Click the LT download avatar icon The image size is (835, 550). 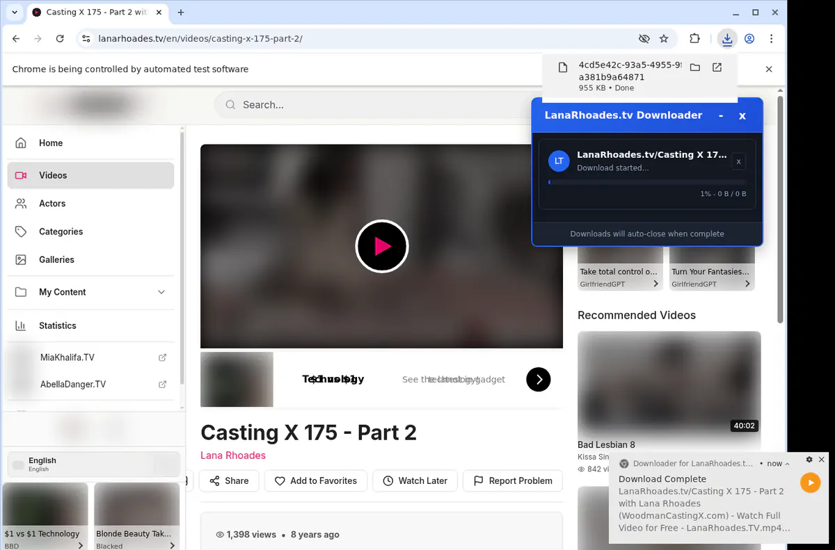click(x=559, y=161)
